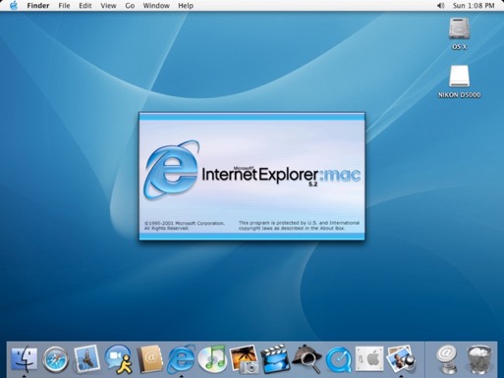Image resolution: width=504 pixels, height=378 pixels.
Task: Click the @ spring website icon in Dock
Action: point(448,359)
